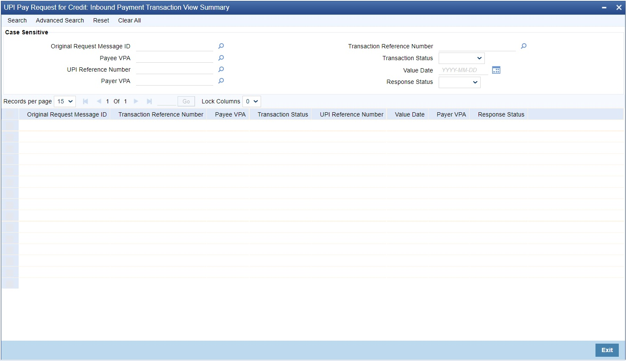Focus the UPI Reference Number input field
Viewport: 626px width, 361px height.
(175, 69)
